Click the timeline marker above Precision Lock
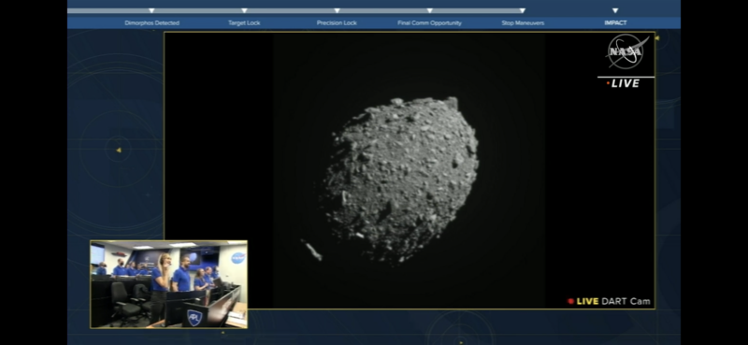This screenshot has height=345, width=748. tap(337, 10)
